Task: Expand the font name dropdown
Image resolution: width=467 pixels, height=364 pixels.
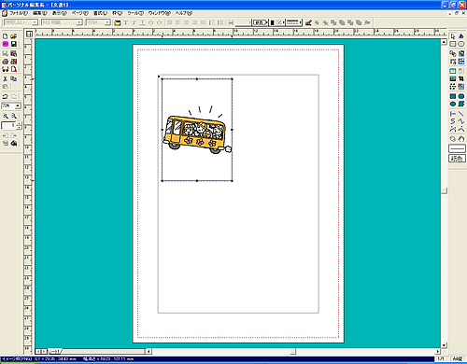Action: (79, 22)
